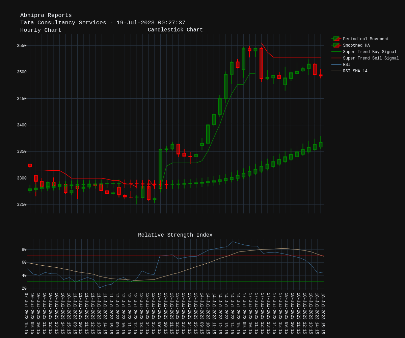Click the 'Relative Strength Index' title

(175, 235)
